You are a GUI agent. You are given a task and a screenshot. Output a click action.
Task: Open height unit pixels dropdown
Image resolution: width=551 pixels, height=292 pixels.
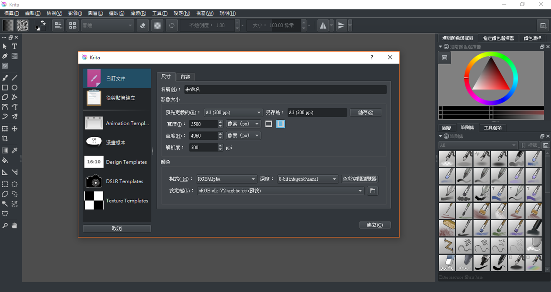243,136
